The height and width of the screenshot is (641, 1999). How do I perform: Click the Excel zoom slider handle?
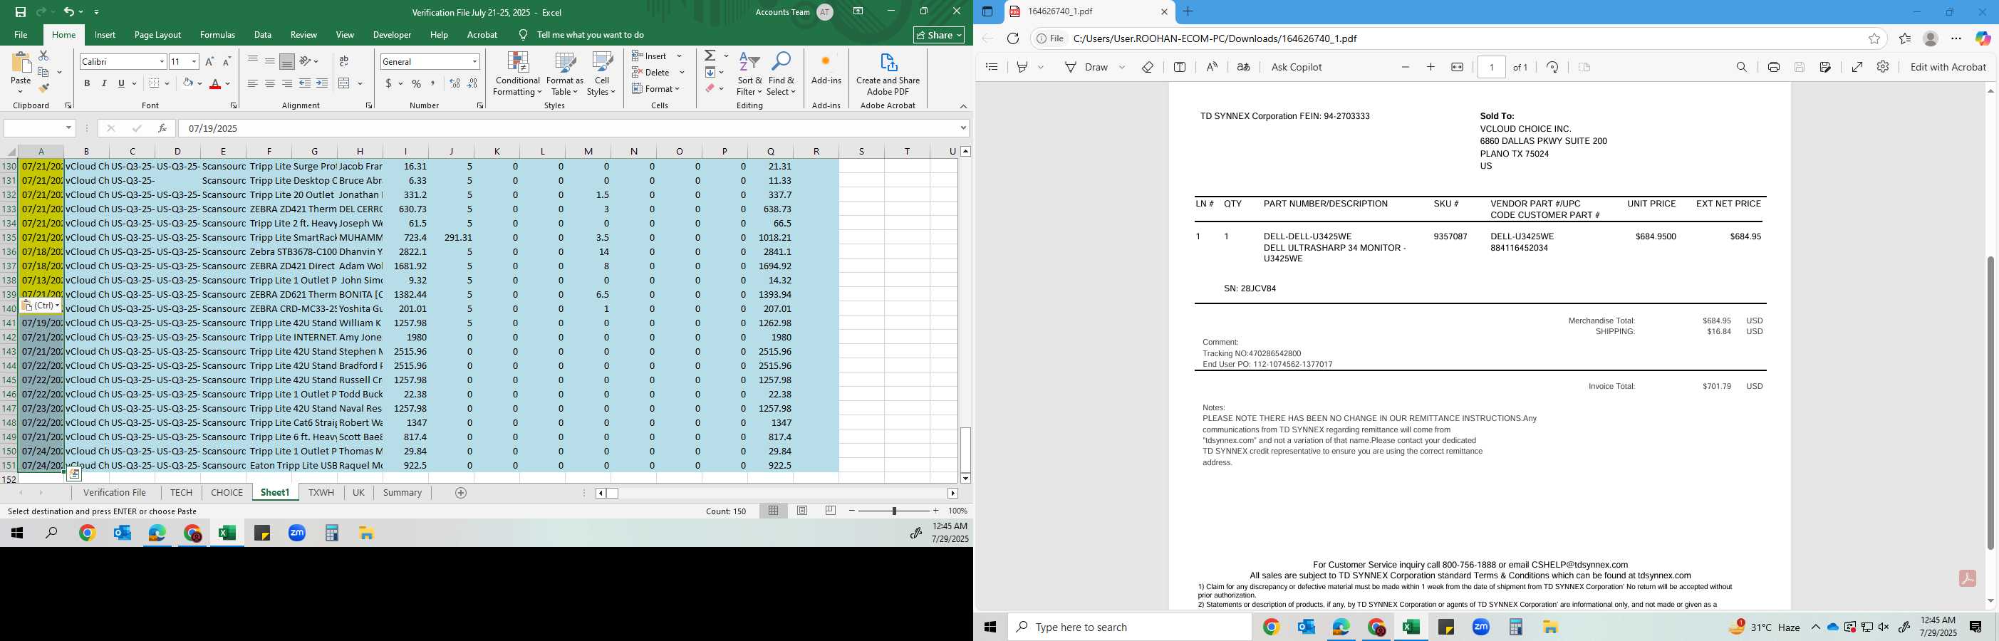tap(894, 511)
